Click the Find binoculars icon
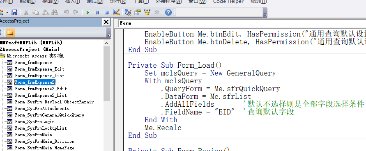 (54, 12)
